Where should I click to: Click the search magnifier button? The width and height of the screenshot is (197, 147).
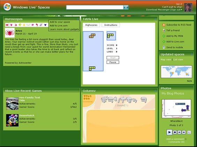pos(126,7)
